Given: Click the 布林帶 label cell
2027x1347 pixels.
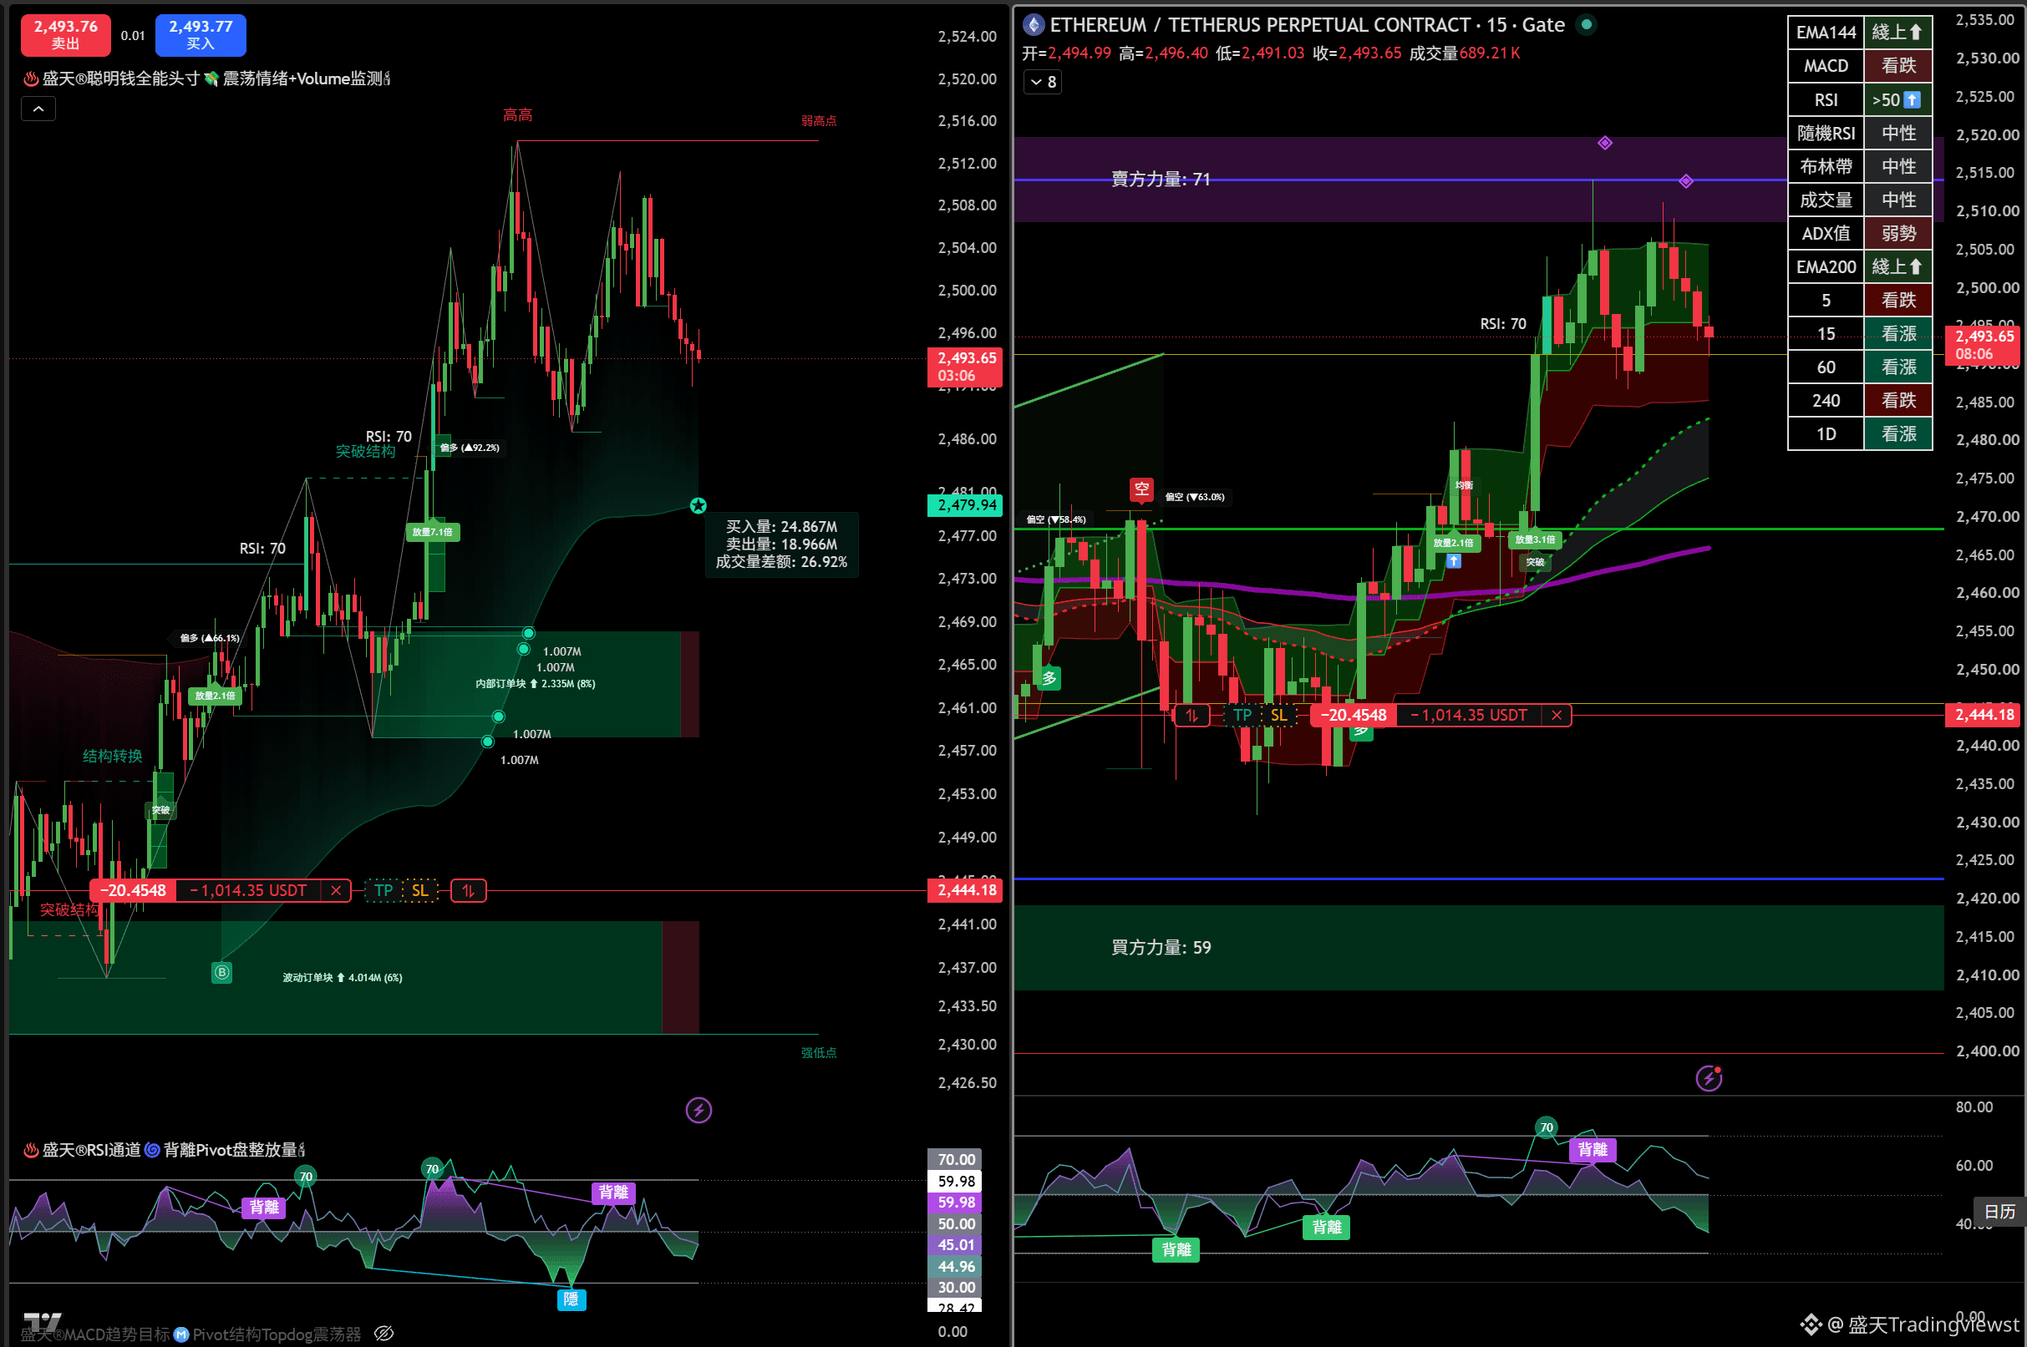Looking at the screenshot, I should [x=1826, y=167].
